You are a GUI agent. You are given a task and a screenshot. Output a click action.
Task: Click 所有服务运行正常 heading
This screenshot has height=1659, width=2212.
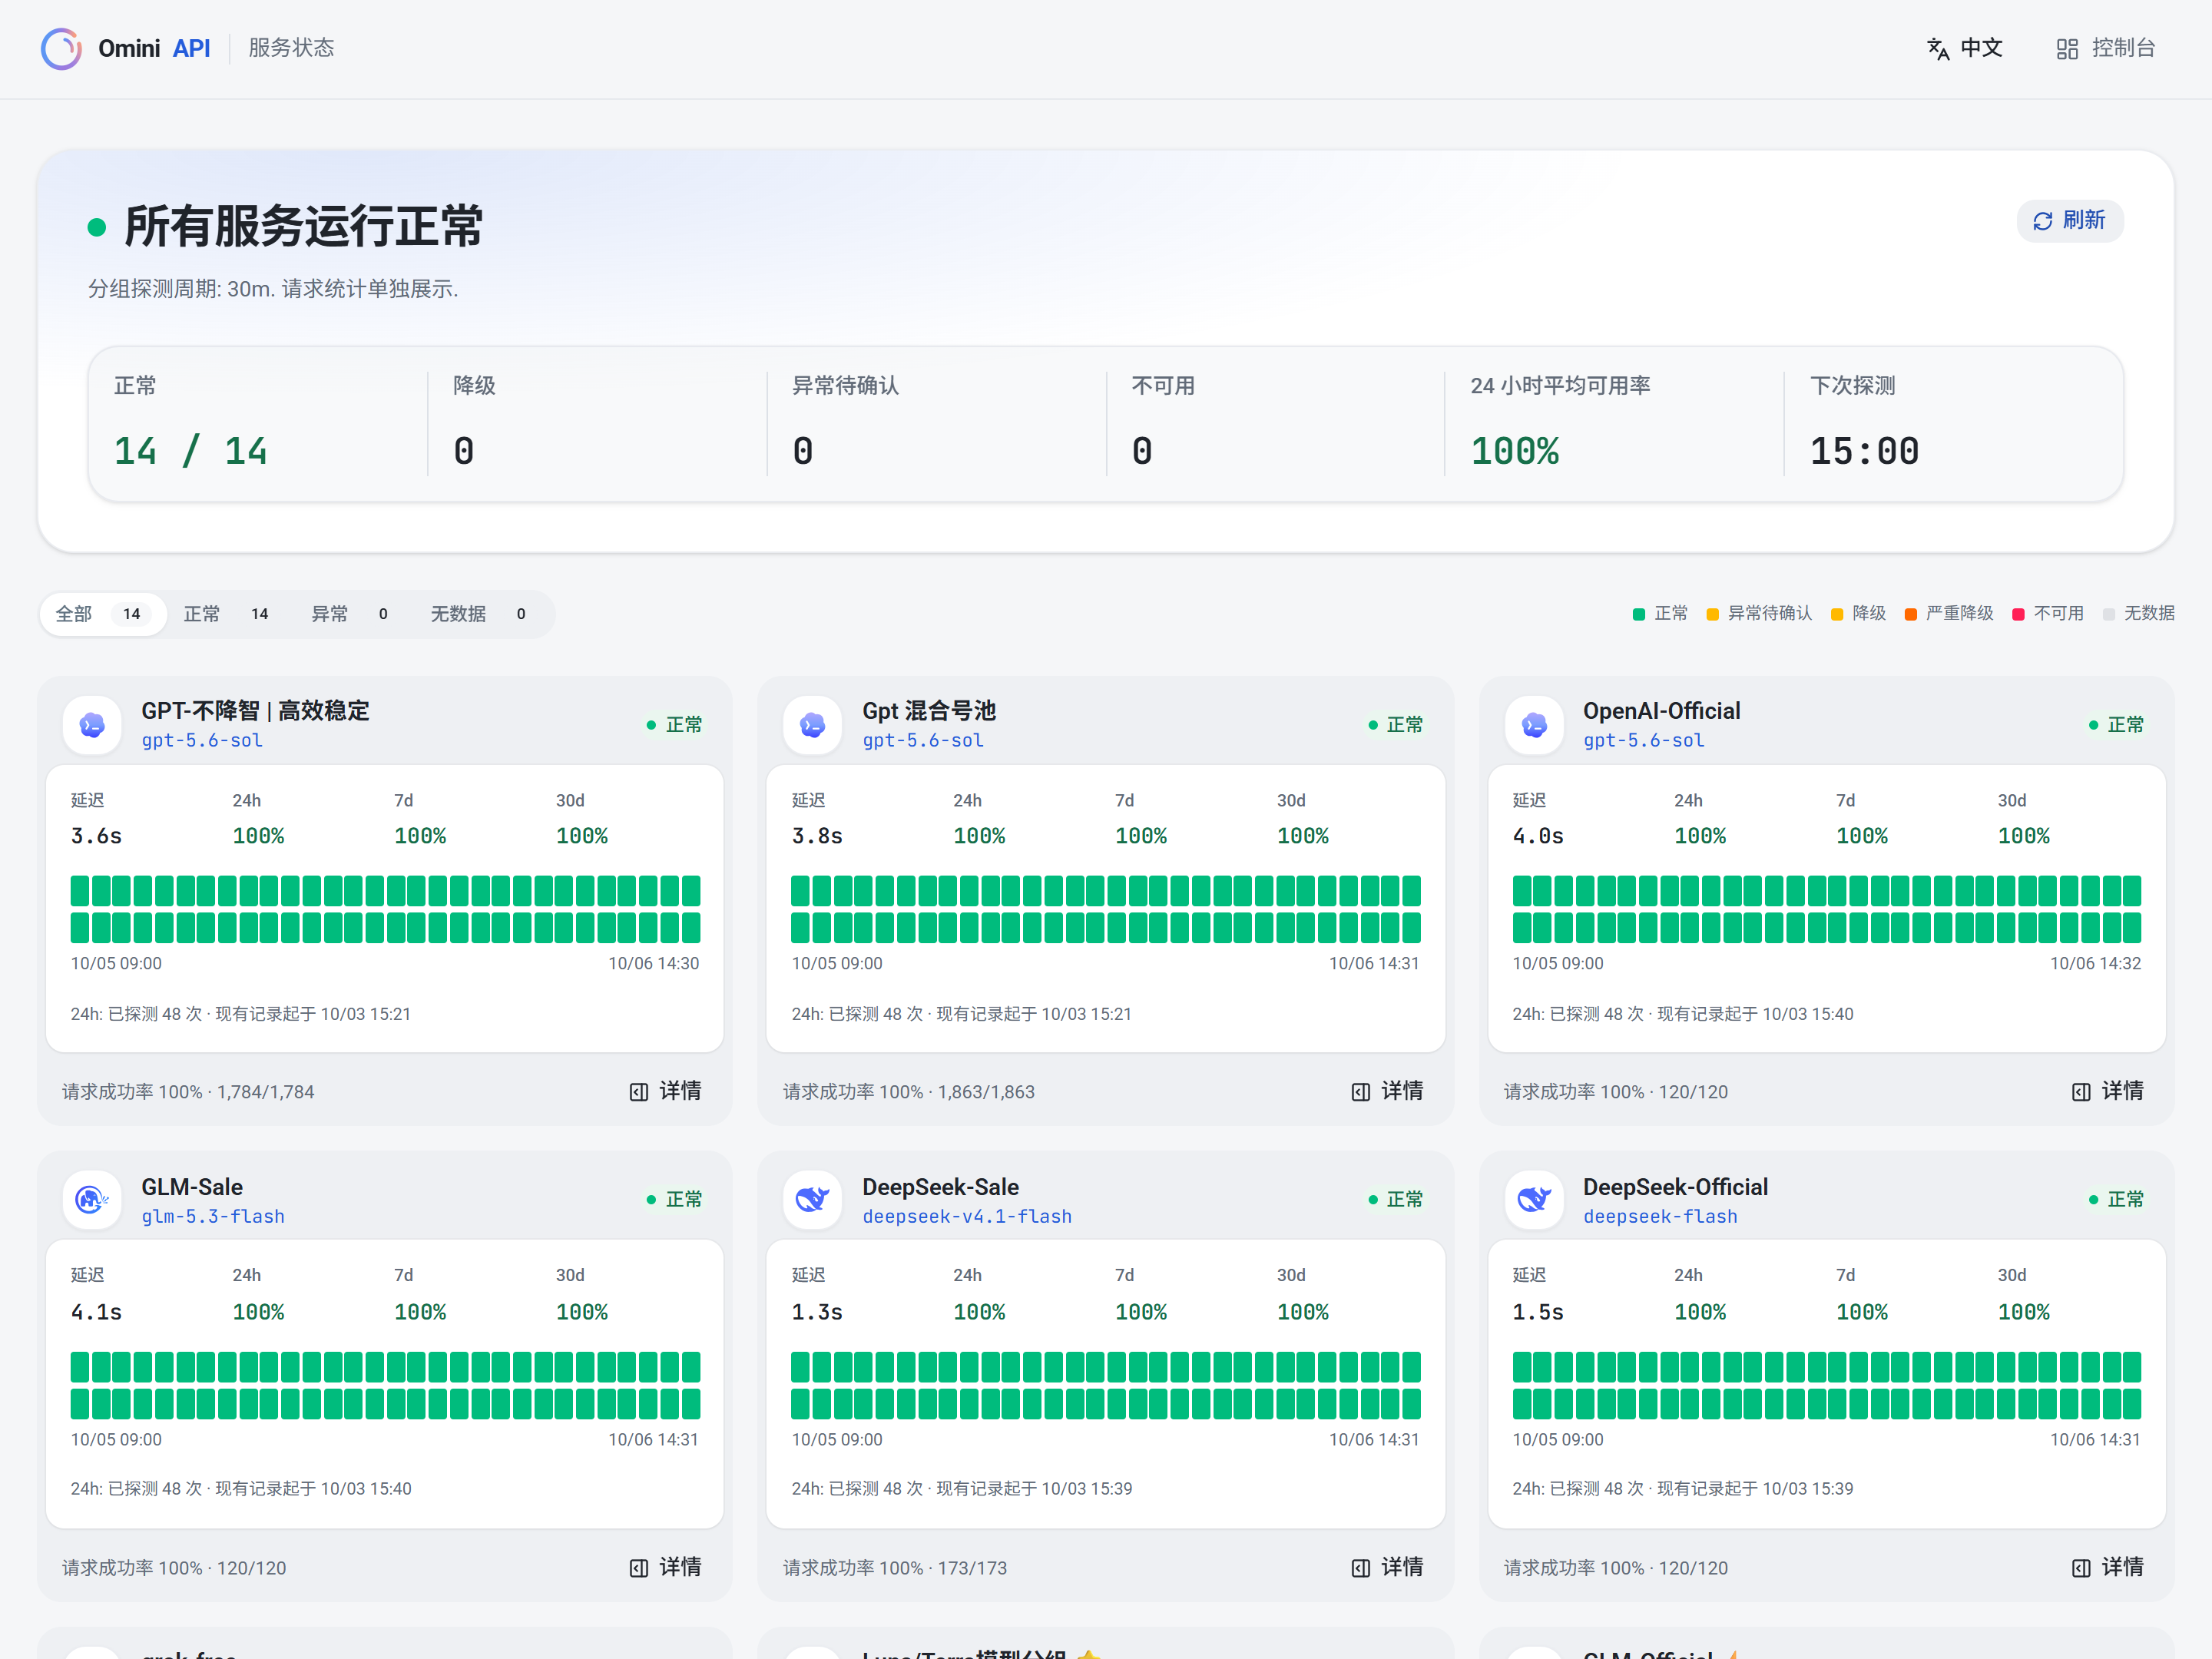pos(303,226)
